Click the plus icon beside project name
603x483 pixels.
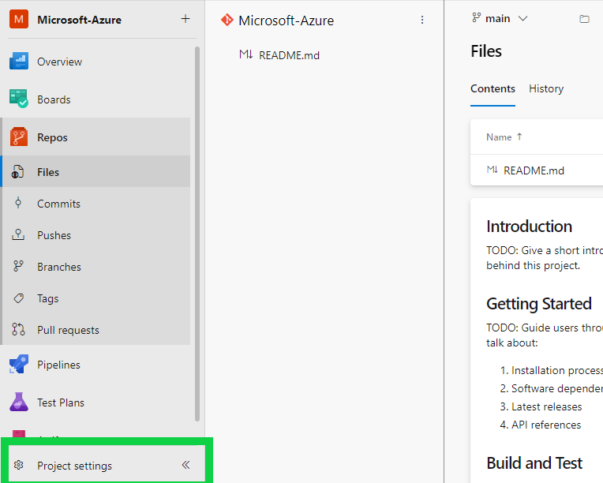click(185, 19)
